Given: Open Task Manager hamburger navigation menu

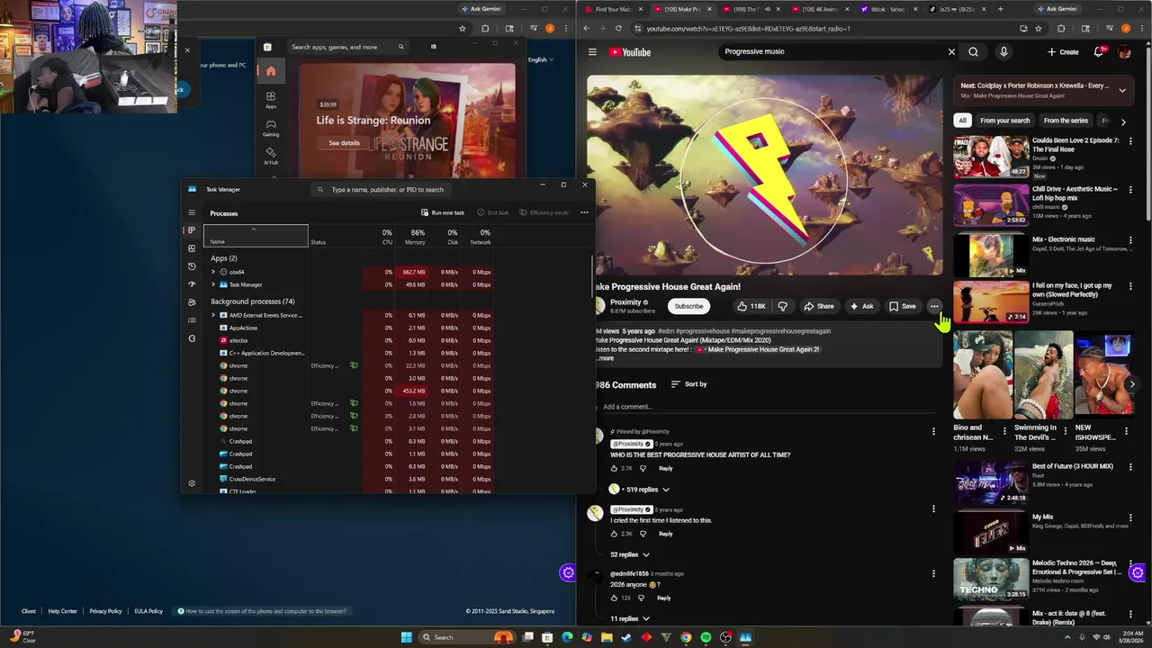Looking at the screenshot, I should click(192, 213).
